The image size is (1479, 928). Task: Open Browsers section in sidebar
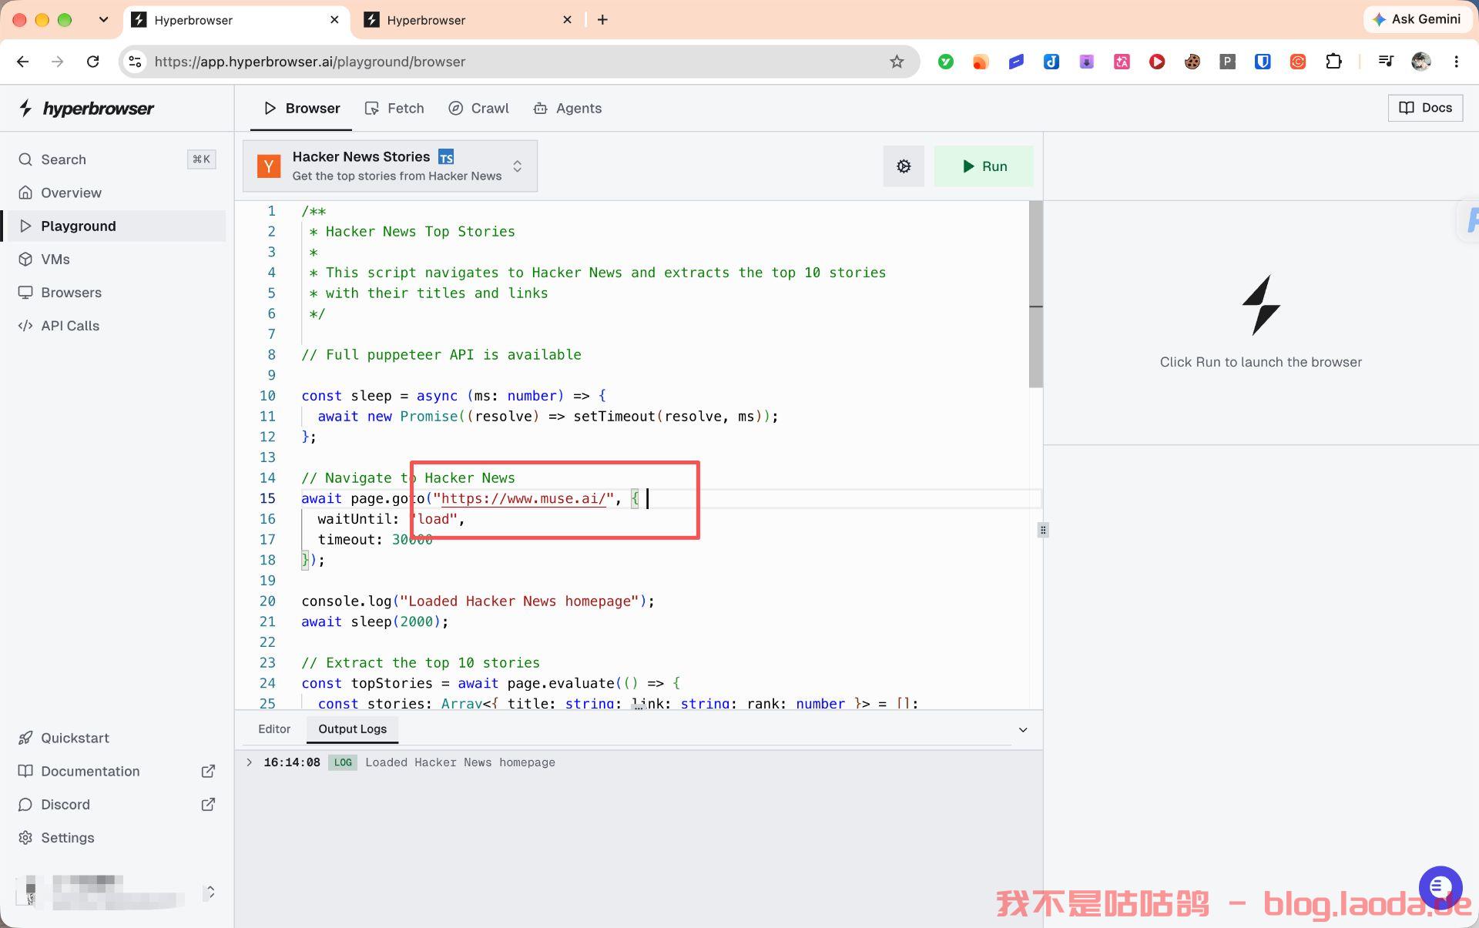pos(117,293)
